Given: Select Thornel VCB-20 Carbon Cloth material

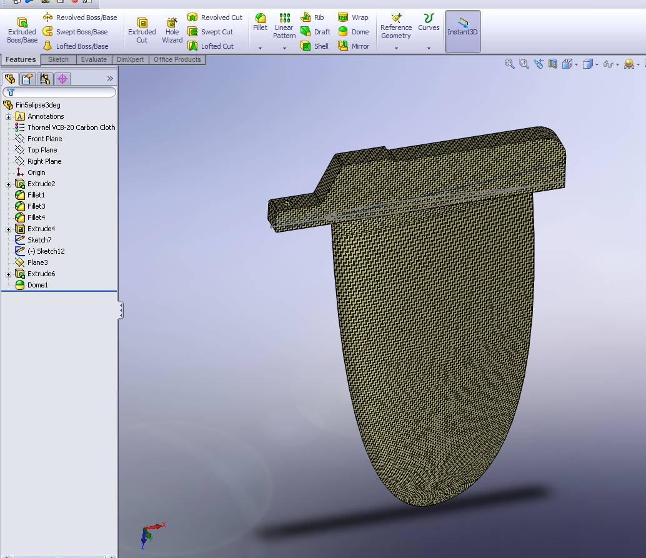Looking at the screenshot, I should 71,127.
